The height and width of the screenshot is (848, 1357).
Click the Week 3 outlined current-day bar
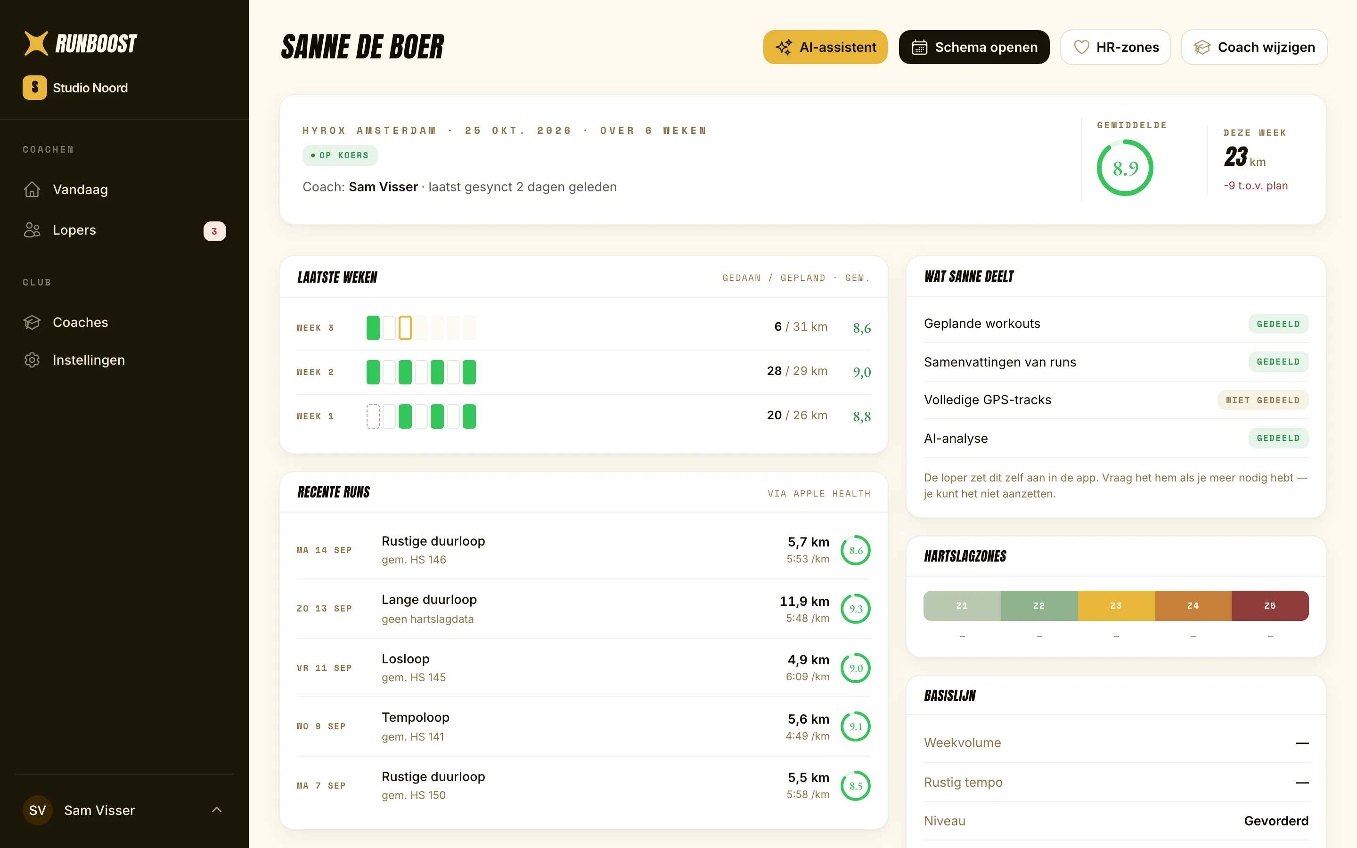405,327
